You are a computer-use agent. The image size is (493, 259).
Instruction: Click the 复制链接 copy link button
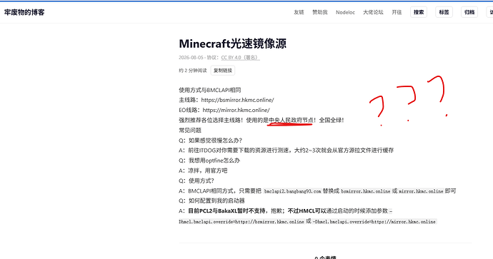(x=223, y=71)
